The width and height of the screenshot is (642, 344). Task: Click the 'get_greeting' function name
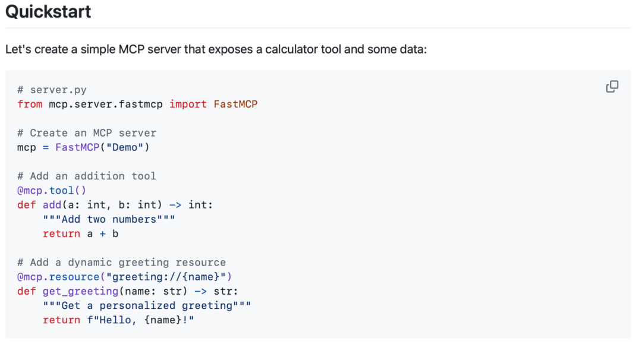pos(80,291)
